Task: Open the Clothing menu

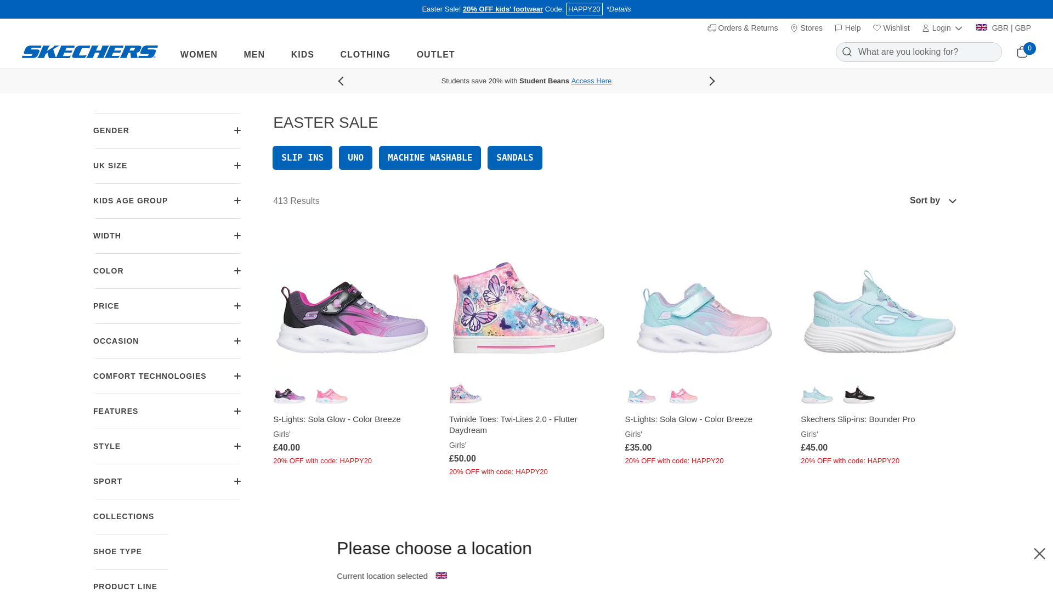Action: 365,55
